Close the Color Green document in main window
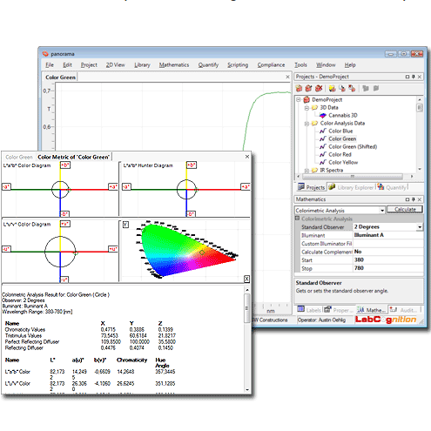 pyautogui.click(x=287, y=77)
